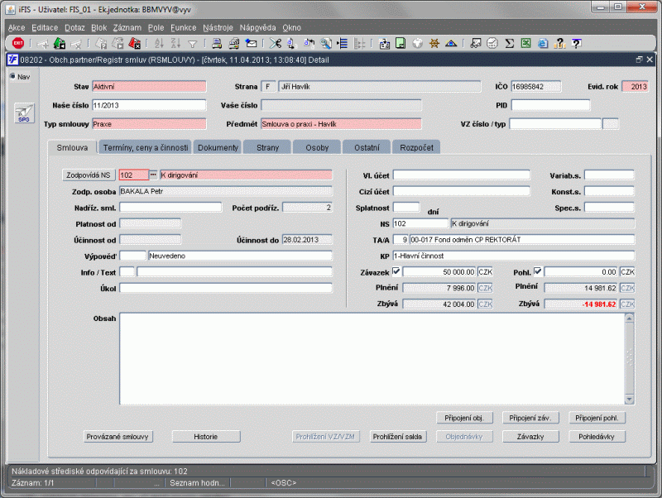Open the value list beside NS code 102

click(x=153, y=175)
